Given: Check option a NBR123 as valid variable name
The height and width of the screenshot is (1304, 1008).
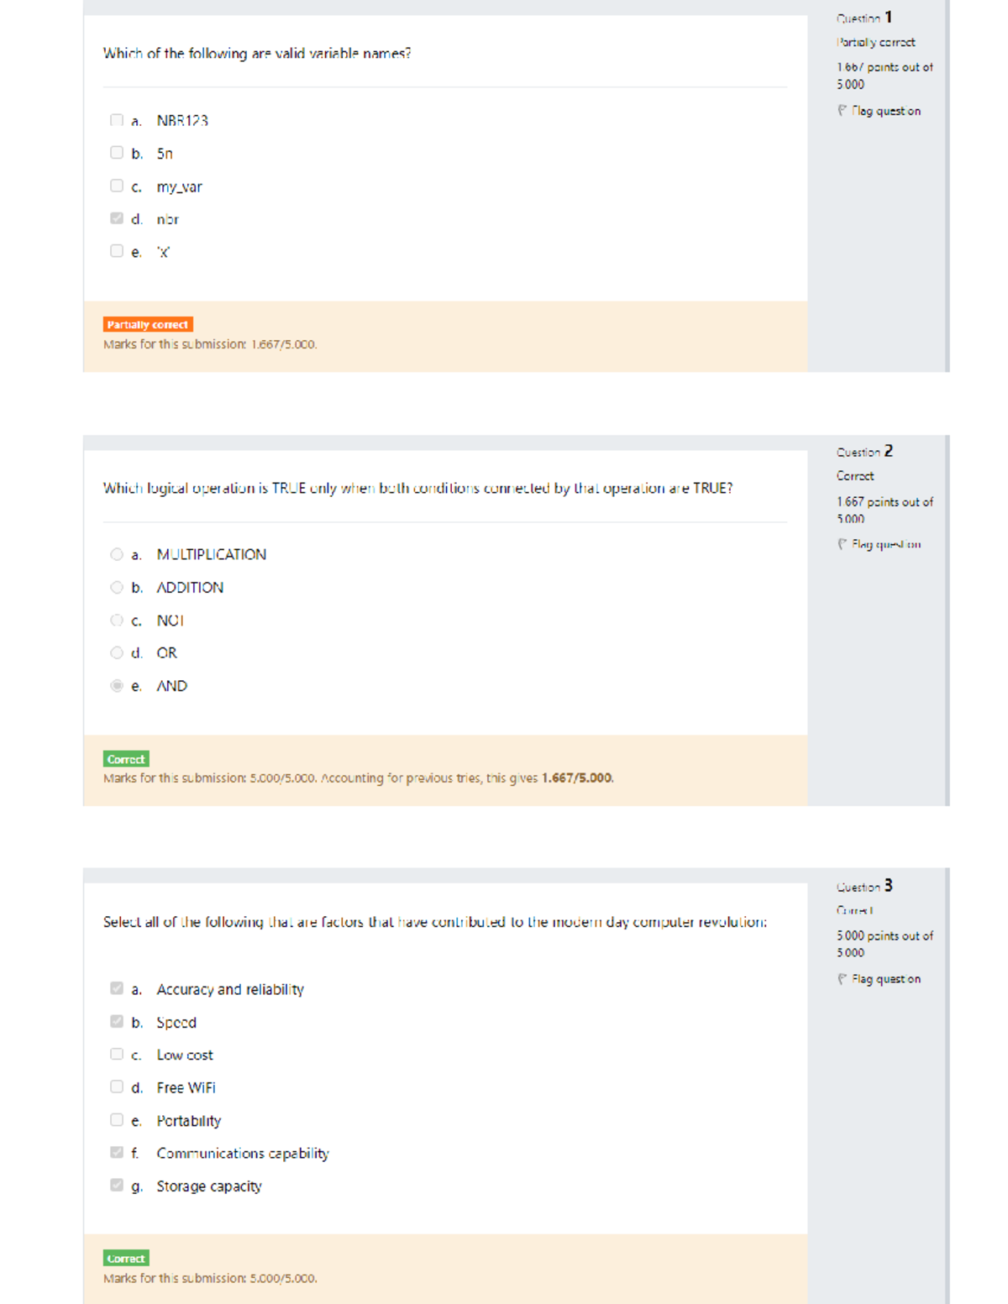Looking at the screenshot, I should click(x=116, y=119).
